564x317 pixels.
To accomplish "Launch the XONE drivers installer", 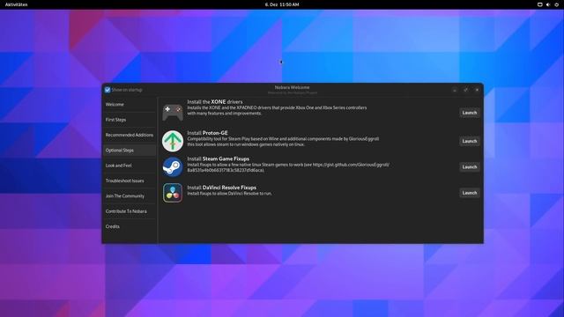I will click(x=470, y=113).
